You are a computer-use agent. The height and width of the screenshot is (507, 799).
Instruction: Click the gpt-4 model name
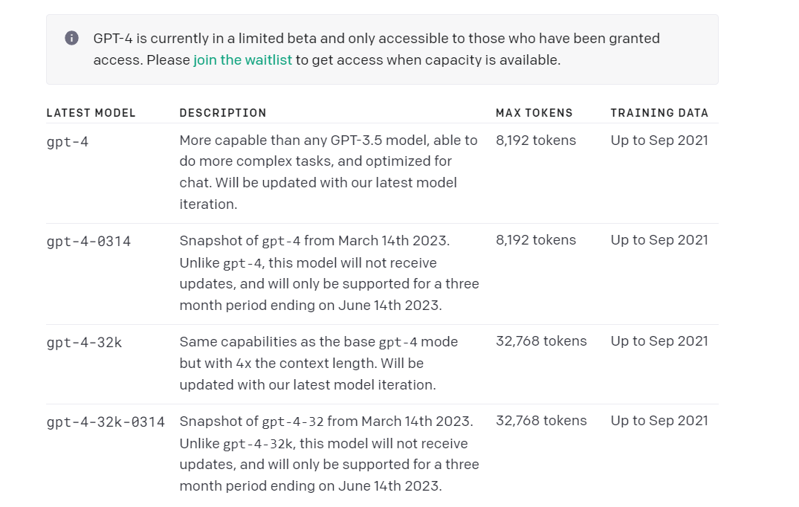pos(67,142)
